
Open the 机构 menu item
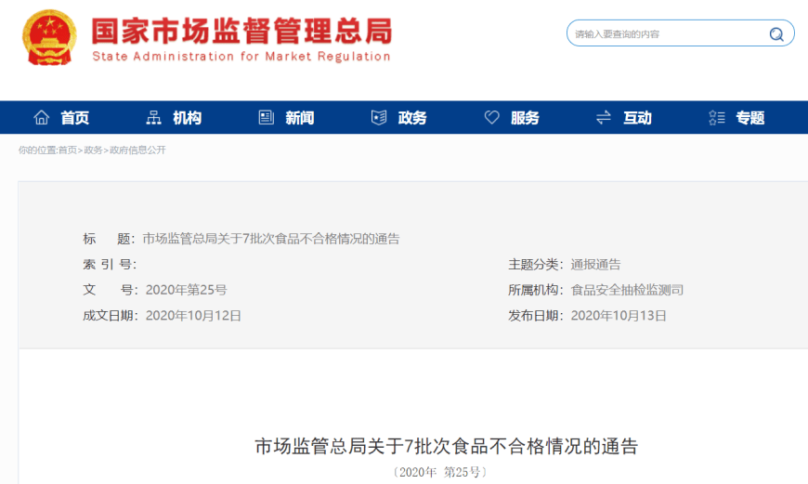coord(187,118)
